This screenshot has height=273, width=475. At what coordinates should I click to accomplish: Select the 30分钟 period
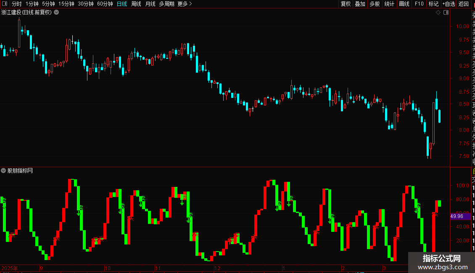(86, 4)
